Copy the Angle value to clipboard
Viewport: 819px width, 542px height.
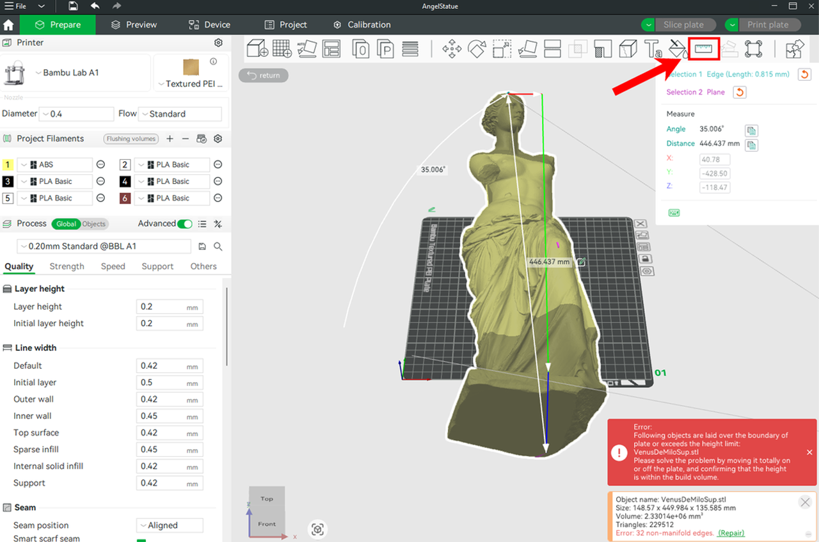[752, 130]
